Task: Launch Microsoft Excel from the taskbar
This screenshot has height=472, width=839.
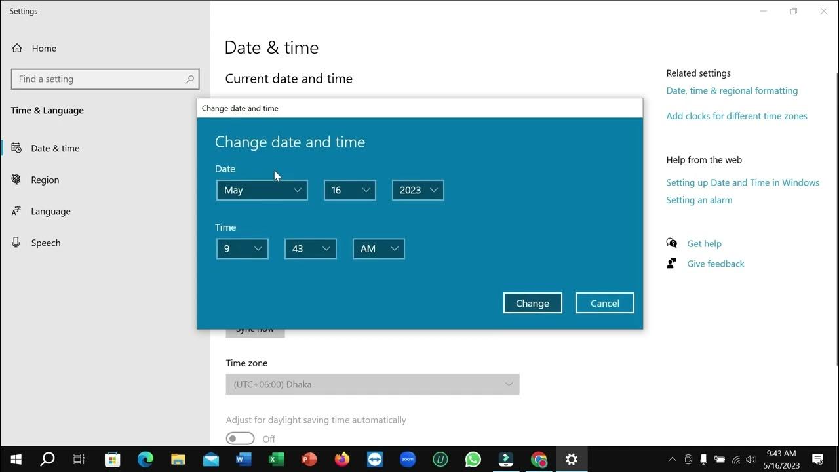Action: pos(277,460)
